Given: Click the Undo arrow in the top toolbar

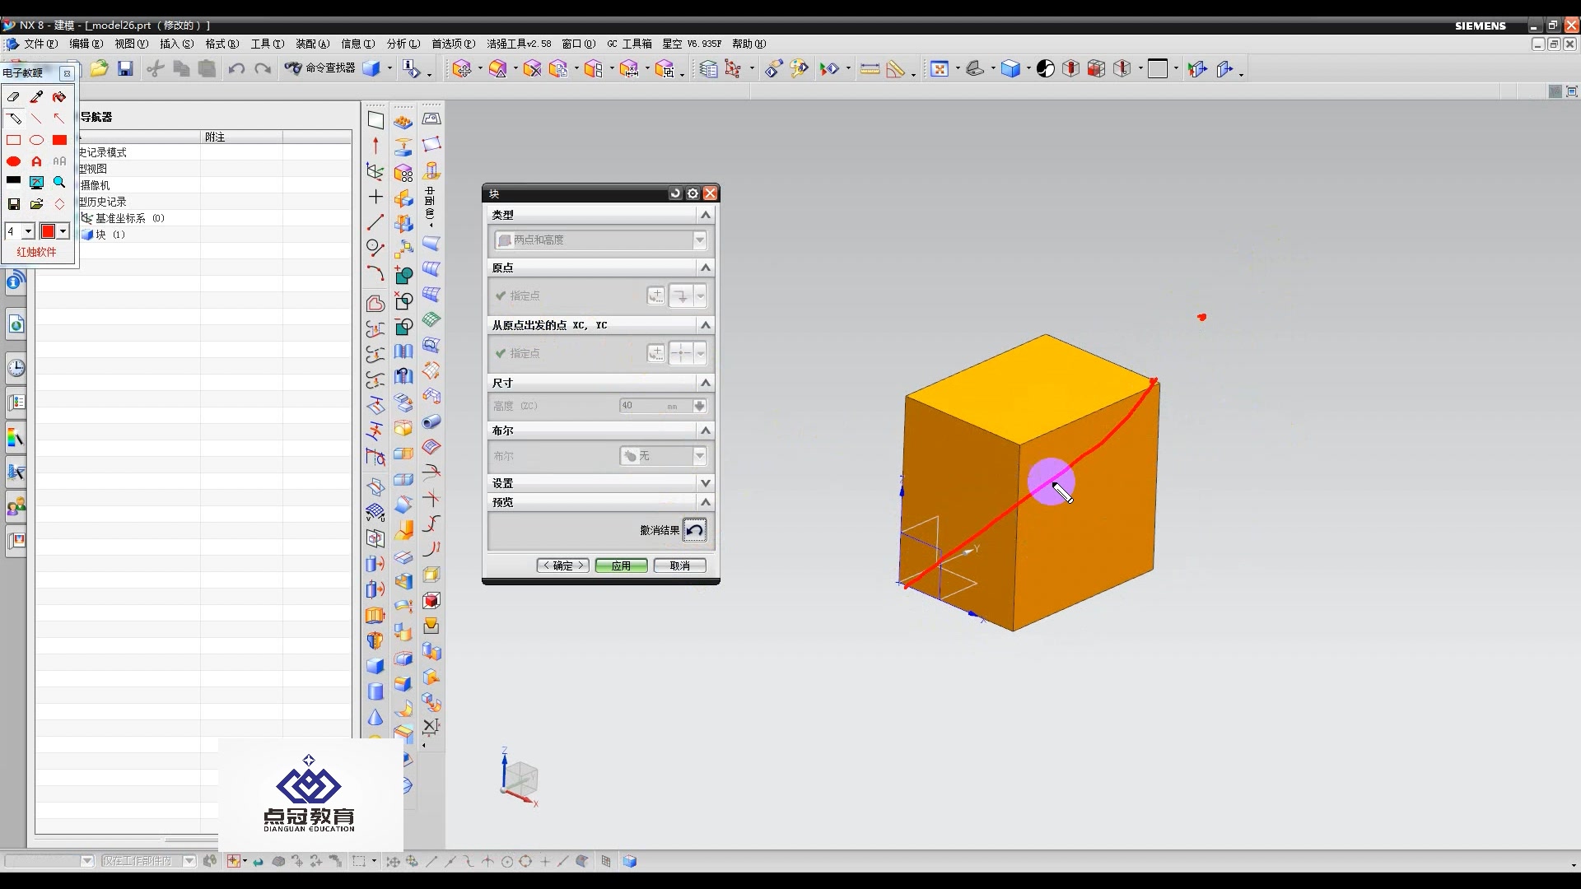Looking at the screenshot, I should tap(236, 69).
